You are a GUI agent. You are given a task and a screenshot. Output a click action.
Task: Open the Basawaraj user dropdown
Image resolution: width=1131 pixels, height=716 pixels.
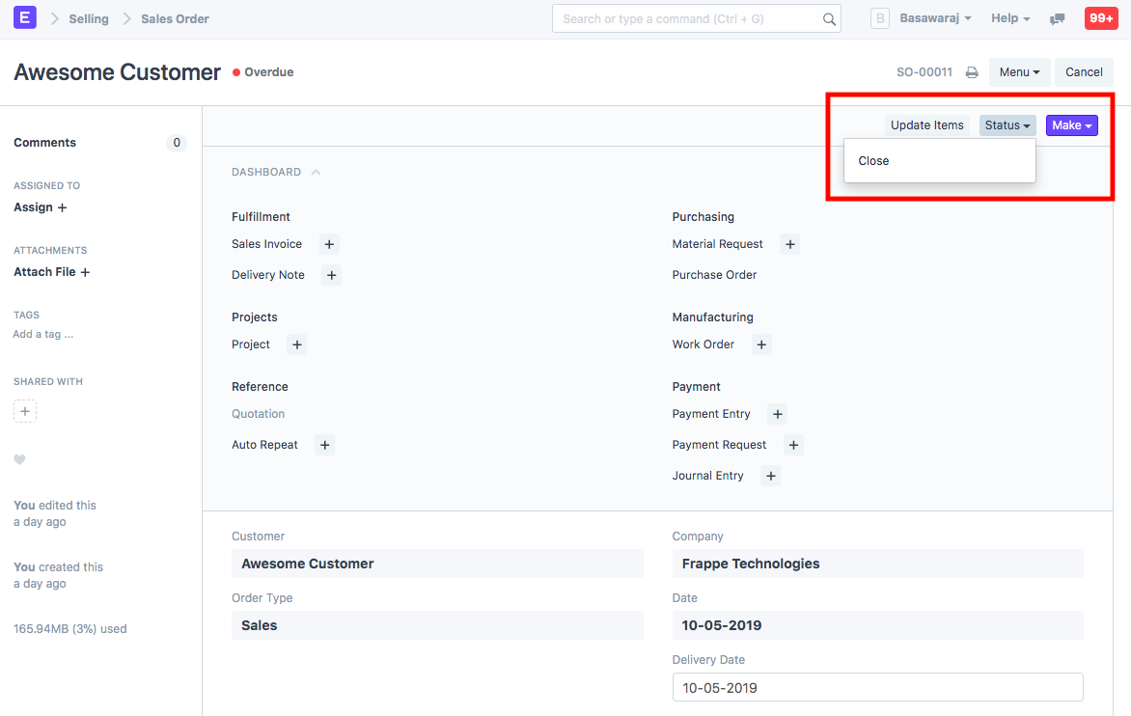(934, 18)
